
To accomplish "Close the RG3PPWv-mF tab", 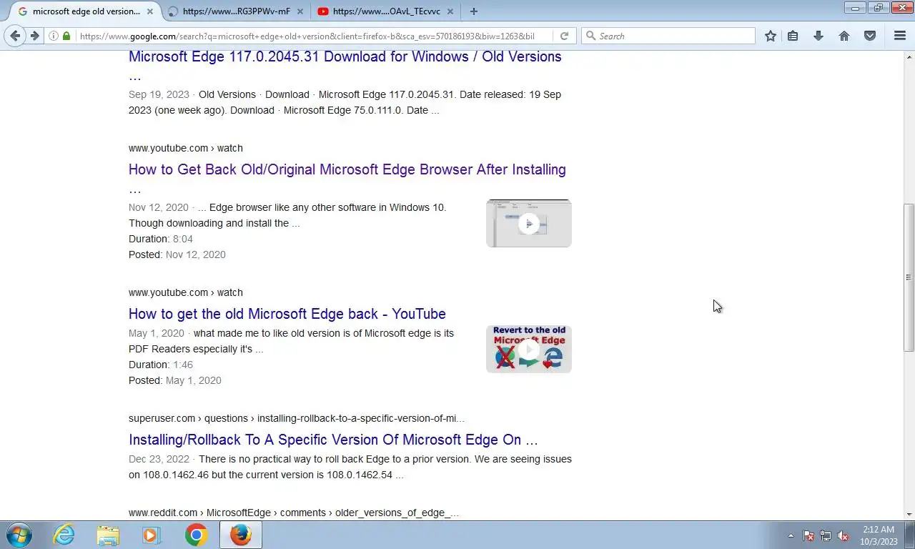I will [x=300, y=11].
